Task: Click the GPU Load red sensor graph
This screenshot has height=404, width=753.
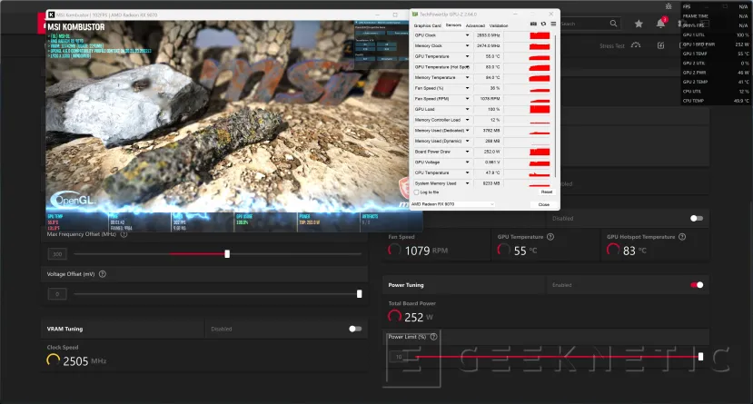Action: point(540,109)
